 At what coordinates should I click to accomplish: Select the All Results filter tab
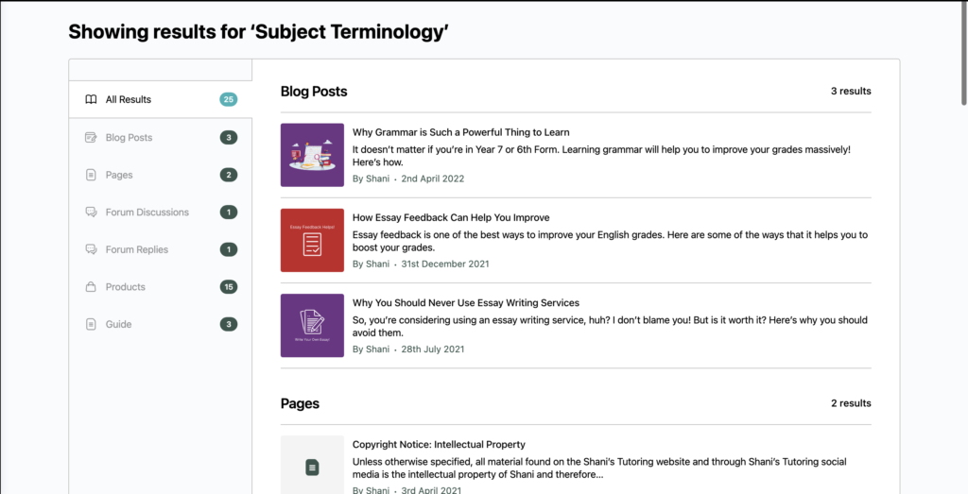click(x=129, y=99)
